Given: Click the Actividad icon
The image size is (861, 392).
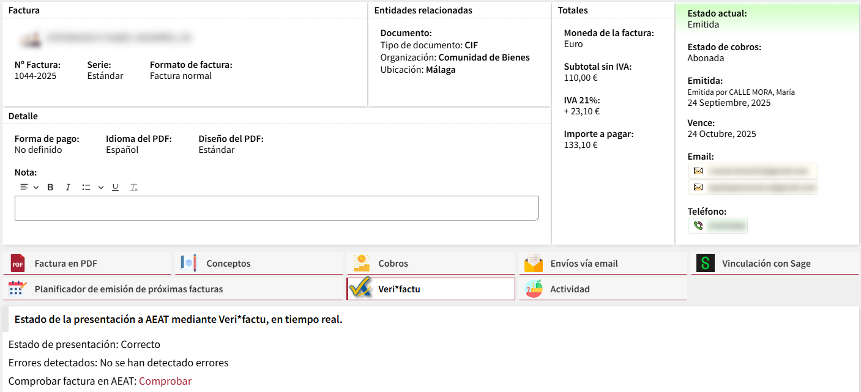Looking at the screenshot, I should click(x=534, y=289).
